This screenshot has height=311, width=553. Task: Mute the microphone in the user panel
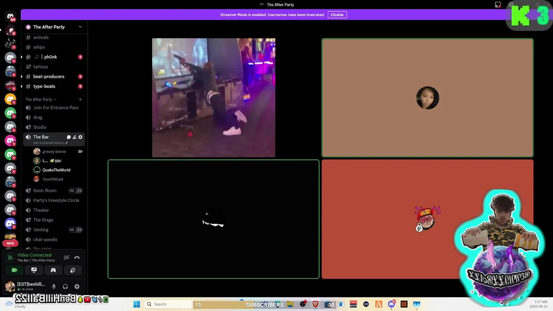[x=54, y=286]
